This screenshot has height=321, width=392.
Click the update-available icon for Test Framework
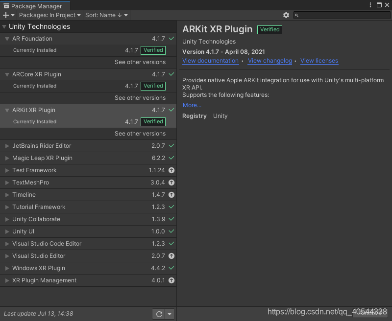tap(171, 170)
